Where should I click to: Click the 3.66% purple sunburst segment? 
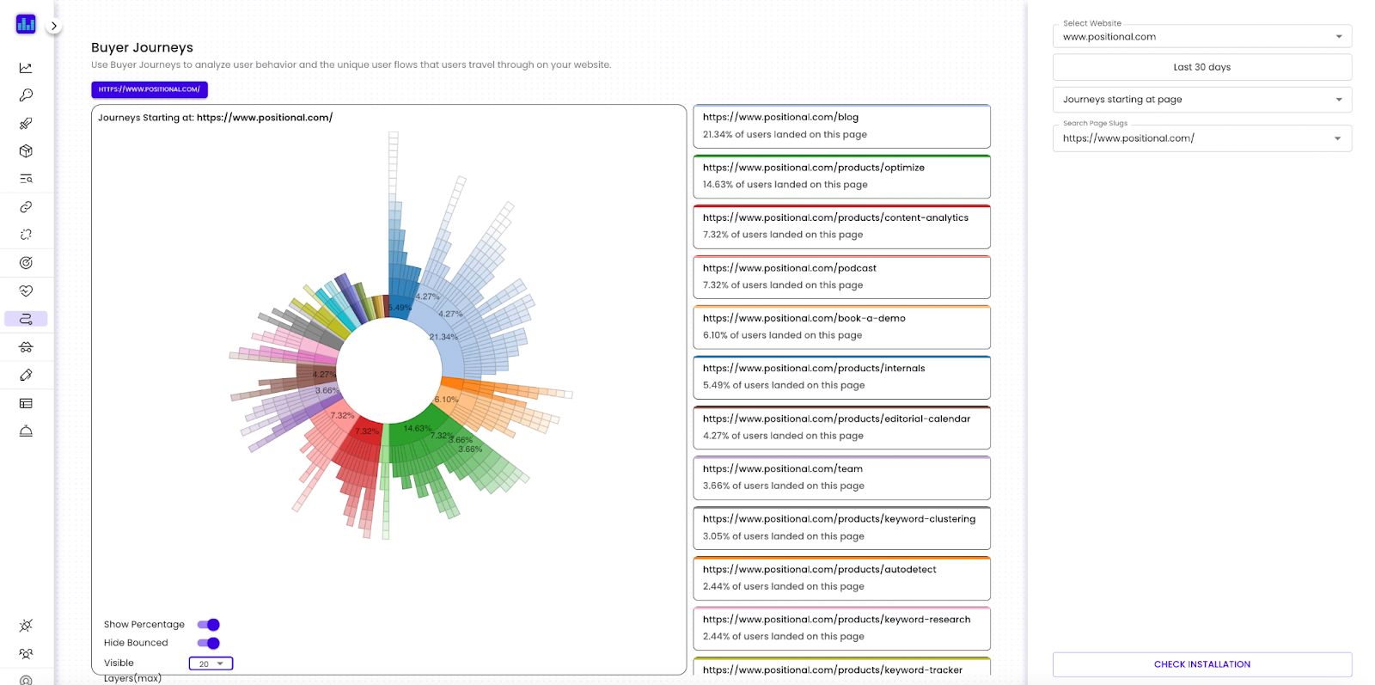(327, 393)
